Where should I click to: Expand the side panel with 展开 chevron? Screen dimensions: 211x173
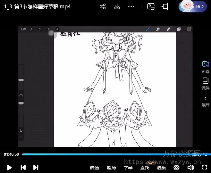205,101
